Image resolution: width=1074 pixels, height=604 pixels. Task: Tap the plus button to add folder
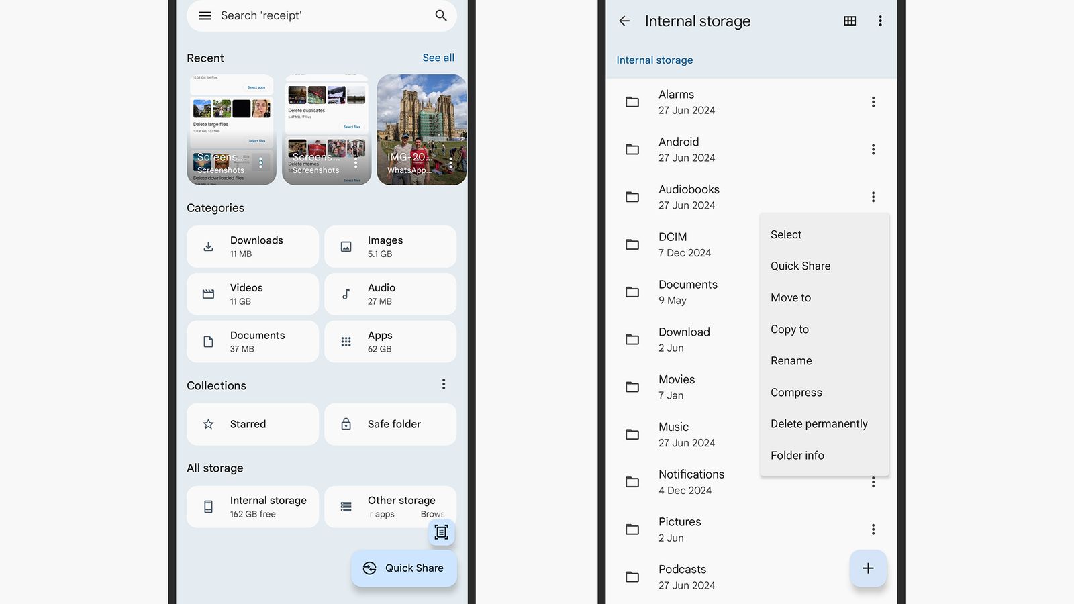pyautogui.click(x=868, y=568)
